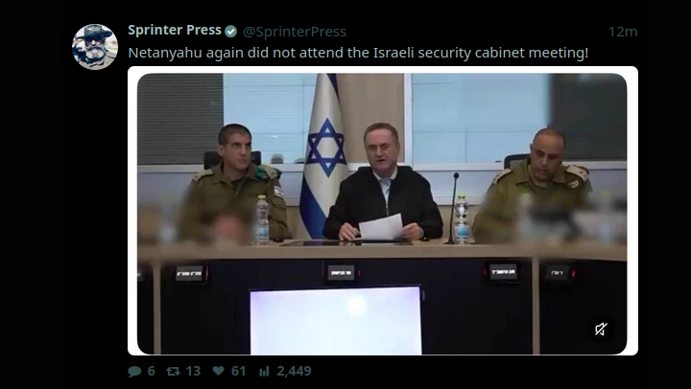Click the retweet arrows icon

click(x=173, y=372)
